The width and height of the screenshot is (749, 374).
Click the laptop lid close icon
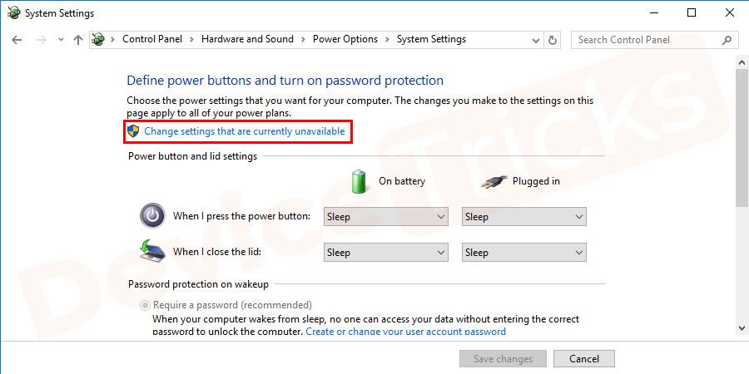click(152, 252)
